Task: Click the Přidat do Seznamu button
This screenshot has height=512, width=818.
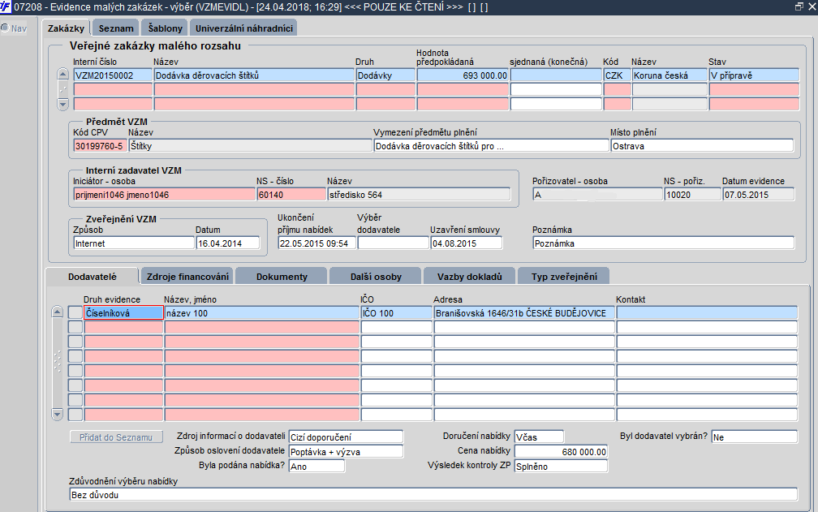Action: 116,437
